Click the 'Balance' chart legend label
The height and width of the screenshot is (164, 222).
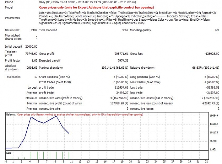10,115
